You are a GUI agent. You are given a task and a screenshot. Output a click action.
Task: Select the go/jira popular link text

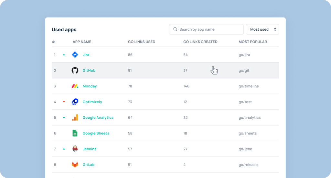coord(244,55)
